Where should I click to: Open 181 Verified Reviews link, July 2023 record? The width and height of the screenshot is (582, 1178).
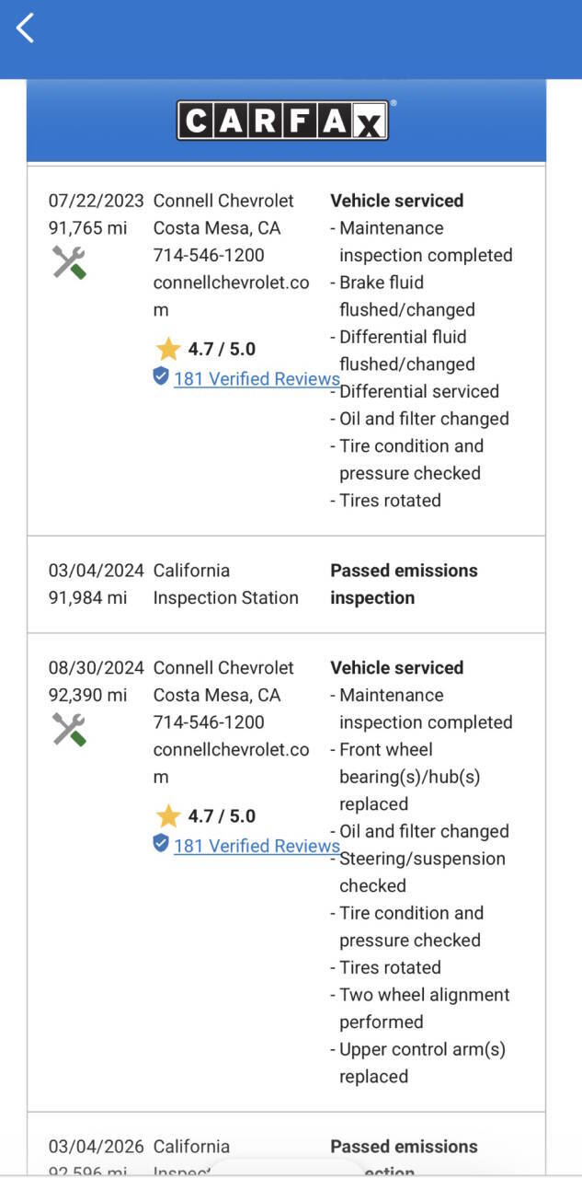(x=257, y=378)
